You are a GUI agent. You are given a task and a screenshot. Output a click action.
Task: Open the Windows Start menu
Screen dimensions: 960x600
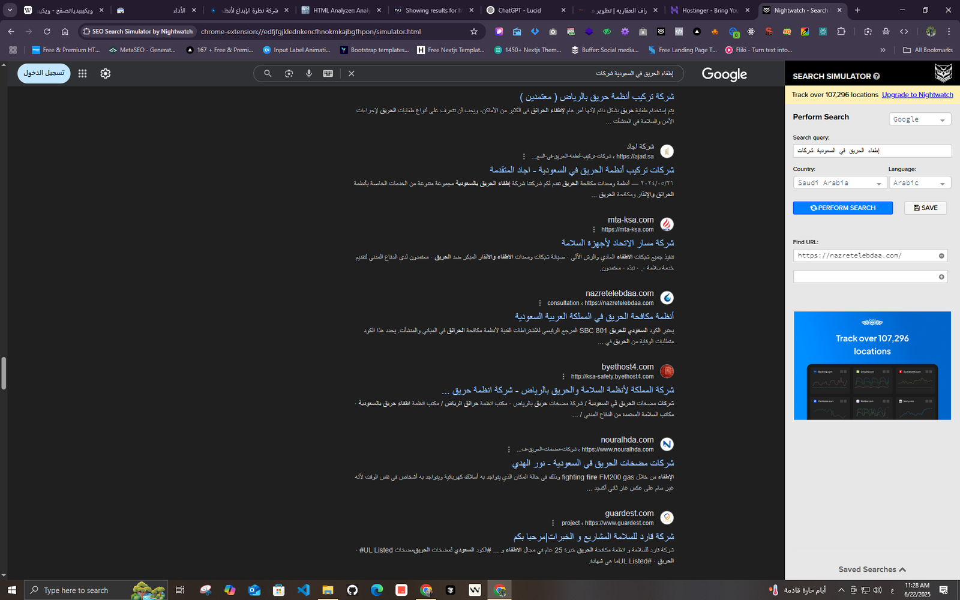11,590
